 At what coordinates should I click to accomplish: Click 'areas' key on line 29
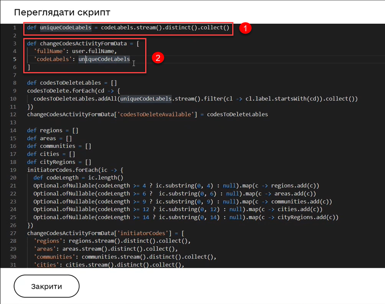(x=45, y=249)
